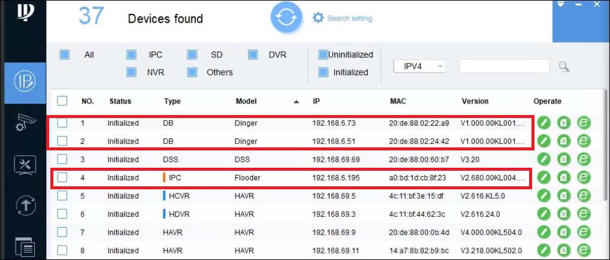Toggle the Uninitialized filter checkbox

point(323,55)
